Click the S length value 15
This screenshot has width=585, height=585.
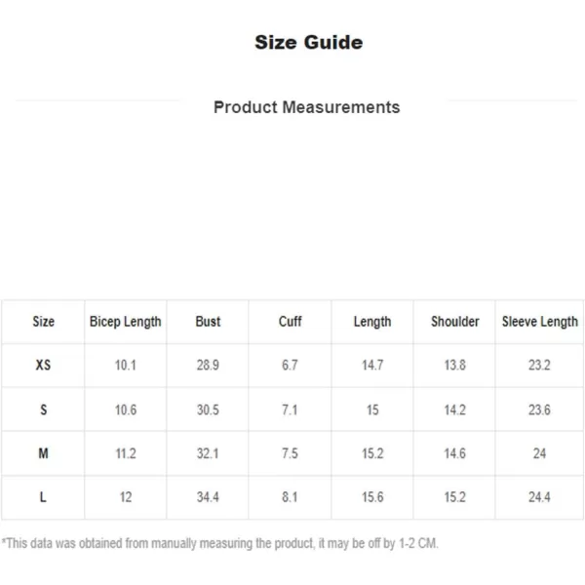(x=372, y=409)
